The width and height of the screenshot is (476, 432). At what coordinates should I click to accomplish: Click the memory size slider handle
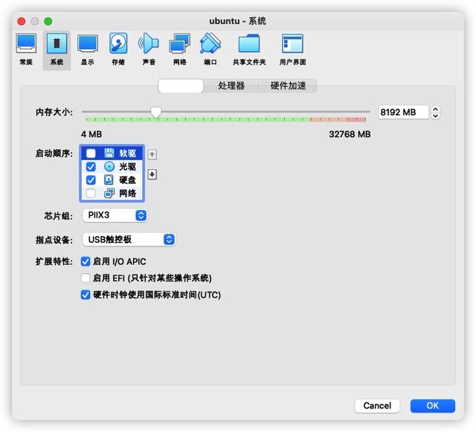(x=156, y=112)
